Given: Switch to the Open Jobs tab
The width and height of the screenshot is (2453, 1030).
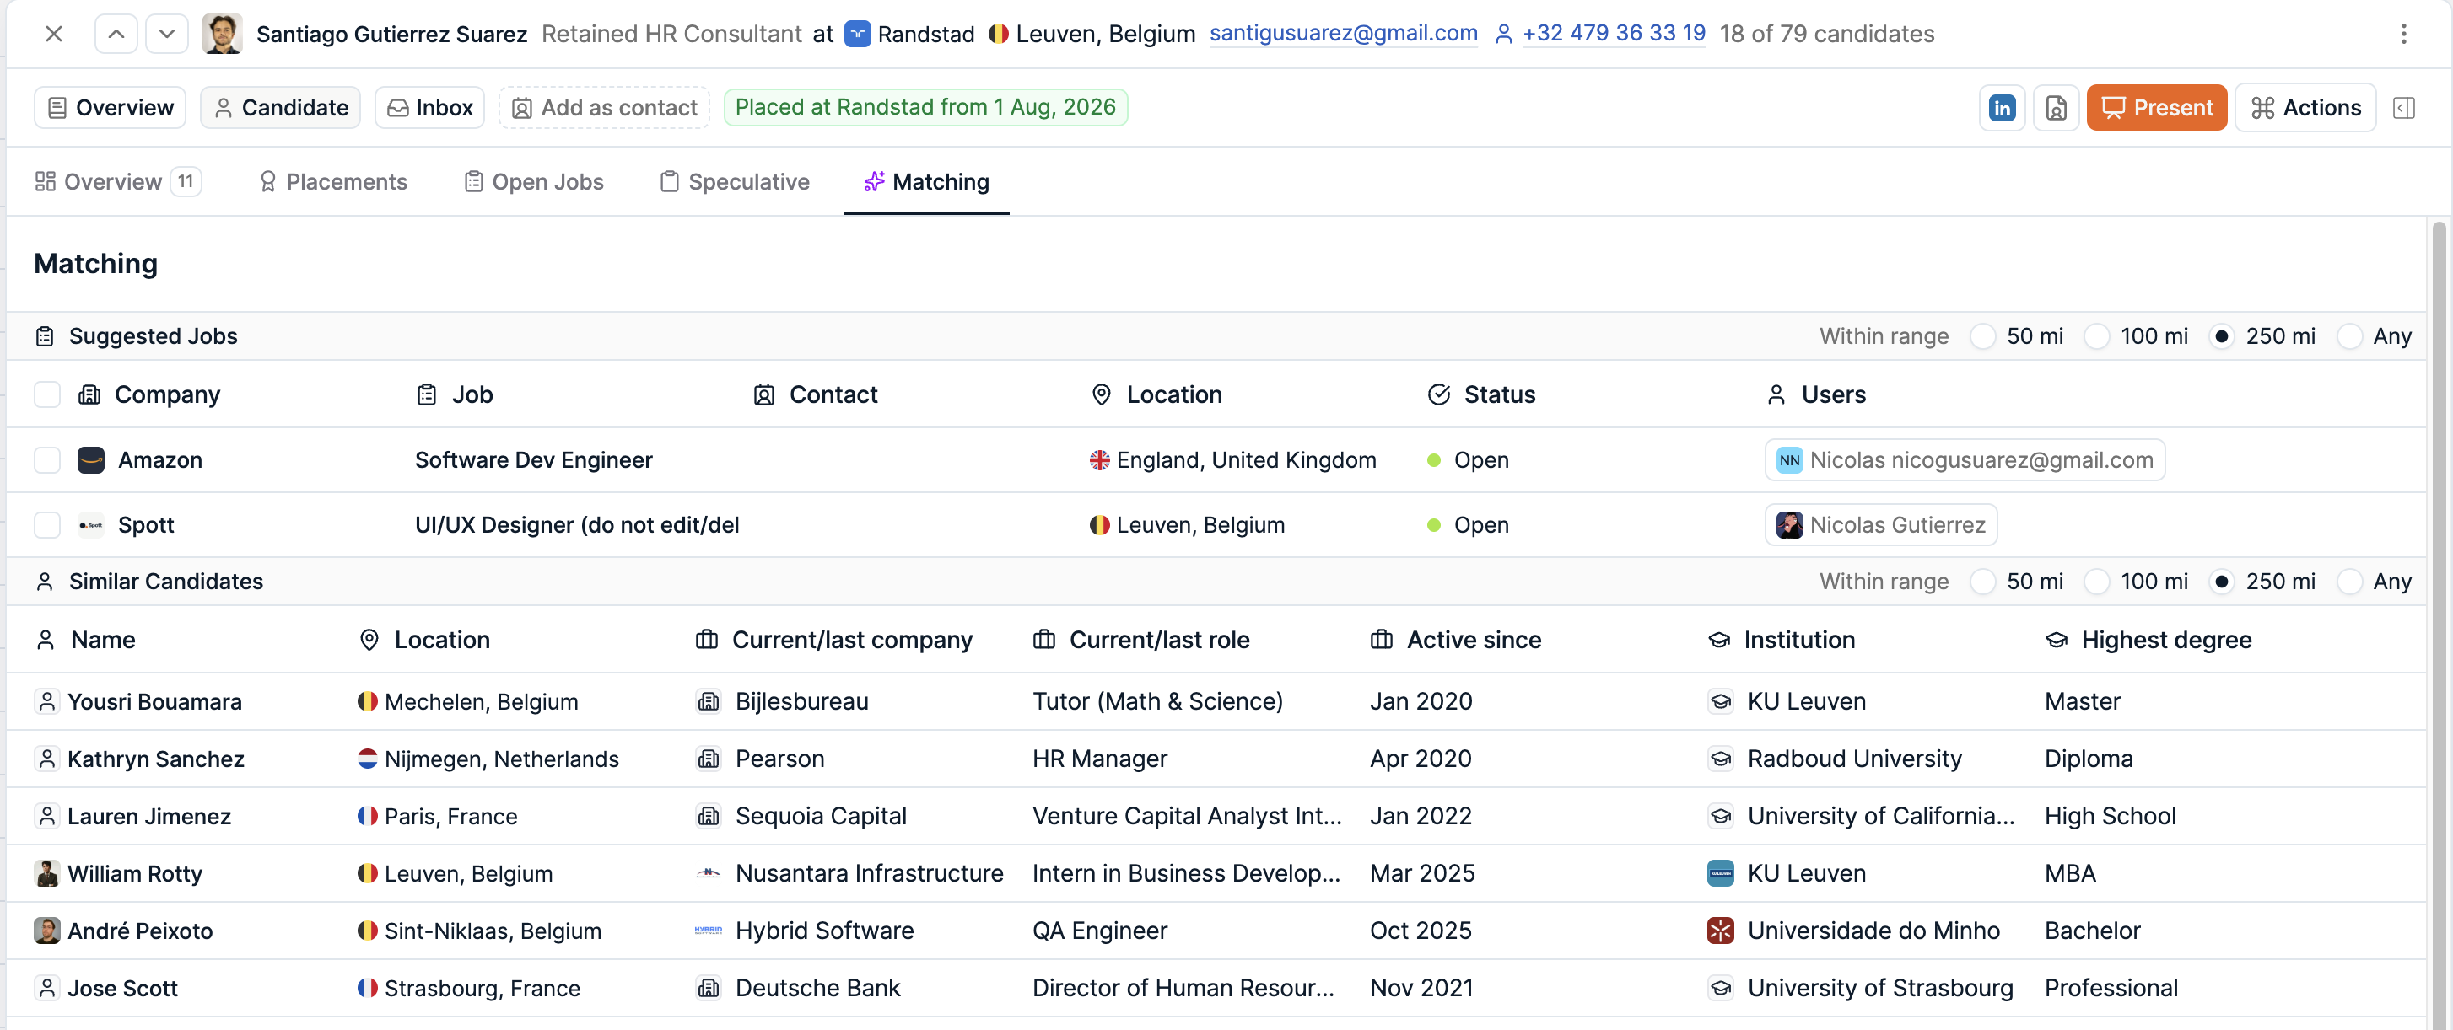Looking at the screenshot, I should coord(533,182).
